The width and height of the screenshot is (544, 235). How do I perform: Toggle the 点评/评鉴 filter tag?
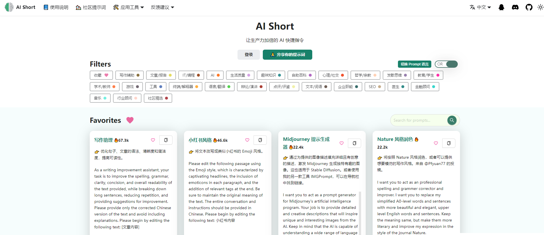(284, 87)
